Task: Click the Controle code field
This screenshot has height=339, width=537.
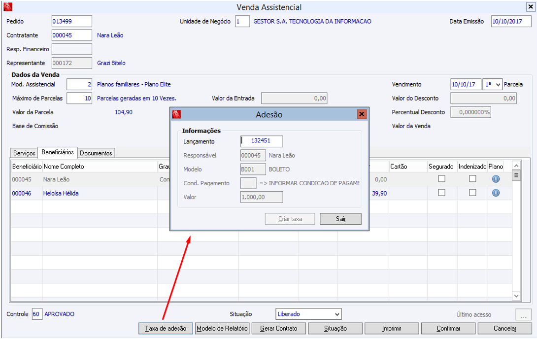Action: 36,314
